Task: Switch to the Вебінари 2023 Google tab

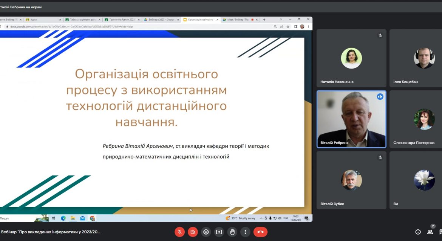Action: pos(161,20)
